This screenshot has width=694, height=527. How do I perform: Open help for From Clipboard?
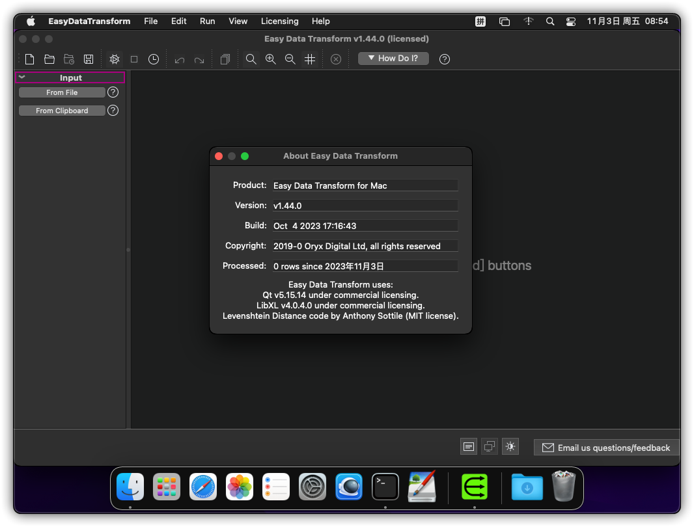click(x=113, y=110)
